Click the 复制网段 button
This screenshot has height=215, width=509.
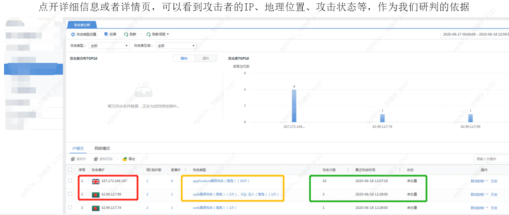(x=103, y=159)
